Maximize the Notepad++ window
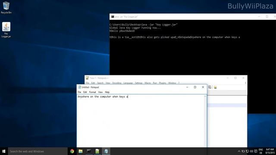Viewport: 276px width, 155px height. pos(235,78)
